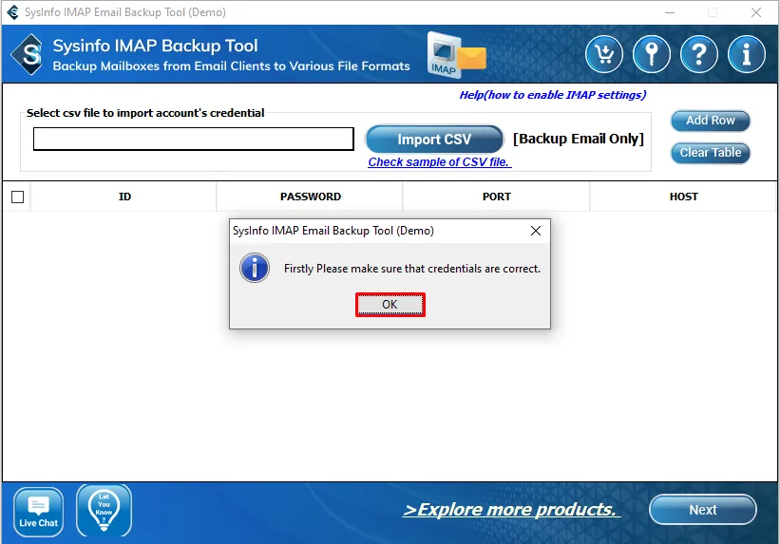780x544 pixels.
Task: Click the Let You Know lightbulb icon
Action: 104,511
